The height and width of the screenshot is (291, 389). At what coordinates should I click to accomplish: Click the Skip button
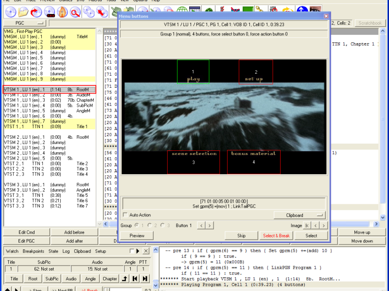[241, 236]
